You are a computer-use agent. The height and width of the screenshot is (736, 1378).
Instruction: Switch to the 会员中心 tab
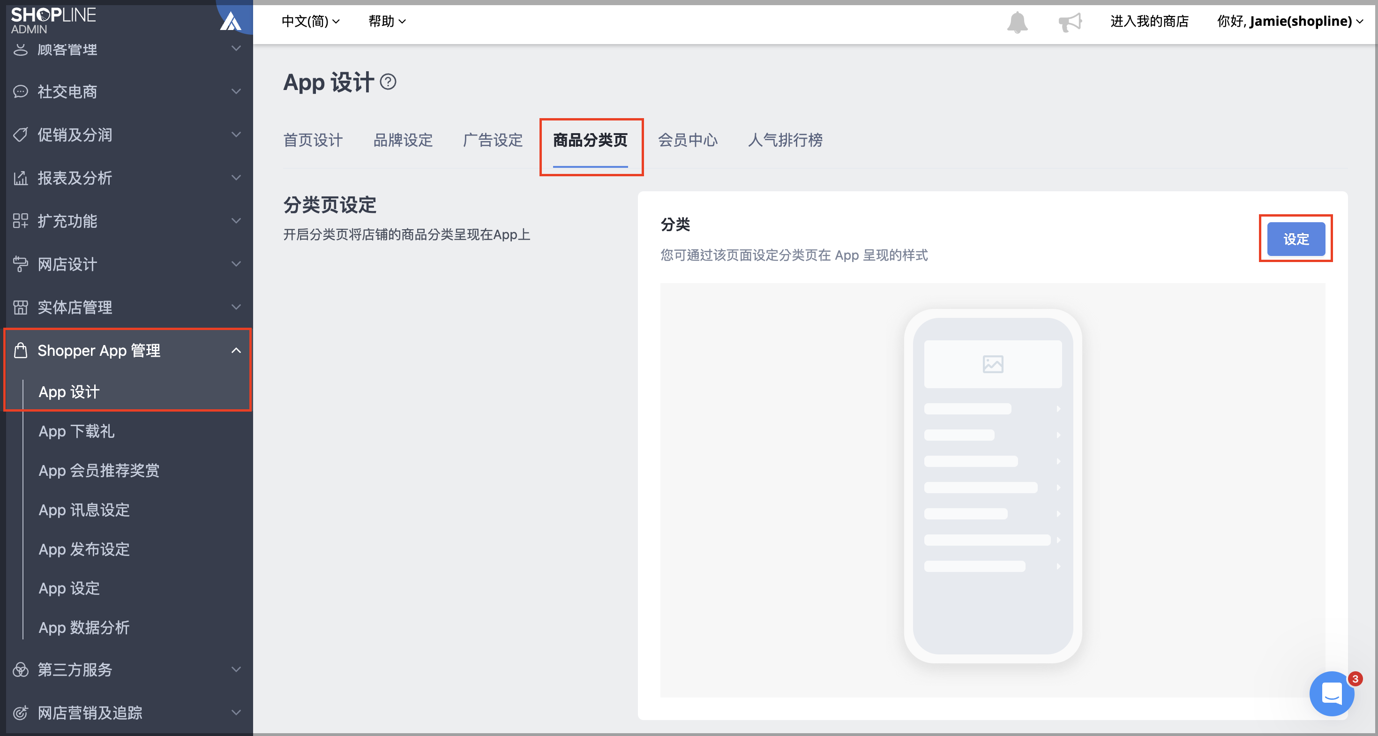click(688, 140)
